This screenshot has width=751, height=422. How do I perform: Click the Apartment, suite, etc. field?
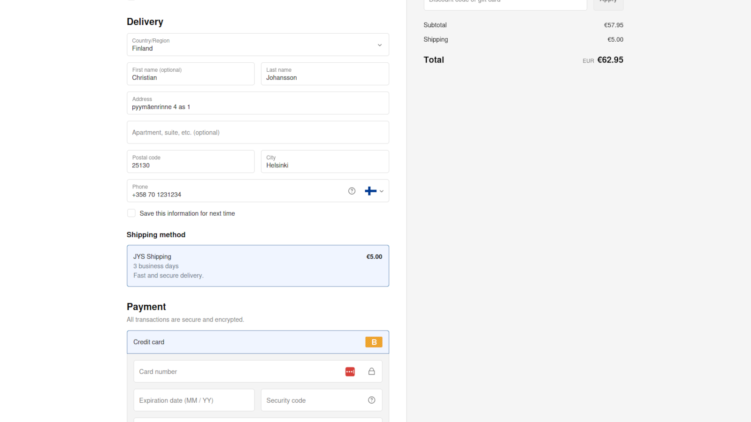258,133
